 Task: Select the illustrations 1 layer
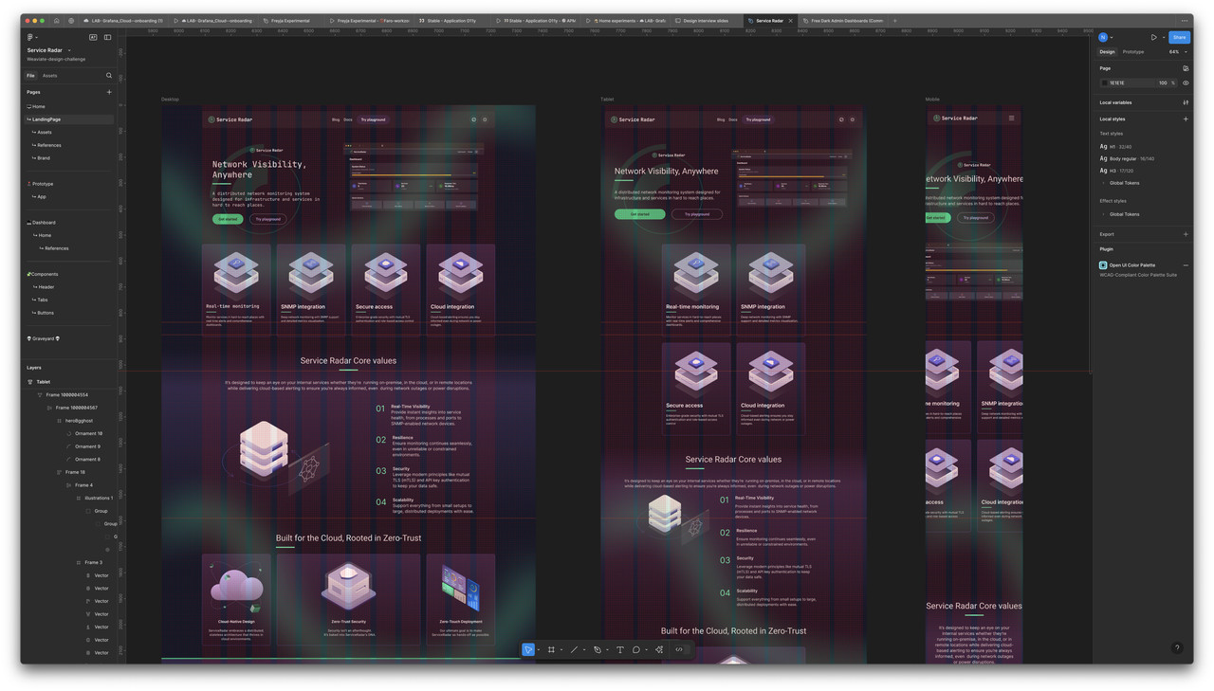point(99,498)
